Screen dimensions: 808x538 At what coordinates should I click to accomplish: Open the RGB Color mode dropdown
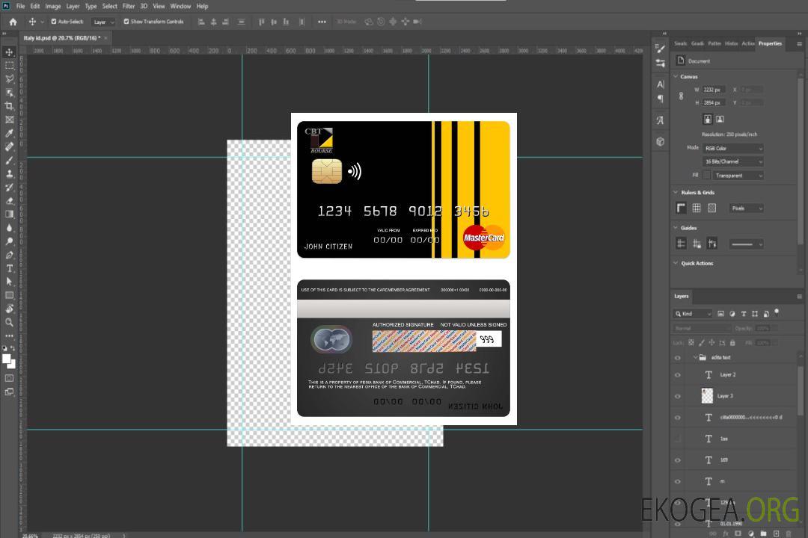(x=732, y=148)
